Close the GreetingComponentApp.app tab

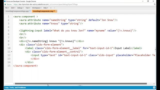click(30, 11)
